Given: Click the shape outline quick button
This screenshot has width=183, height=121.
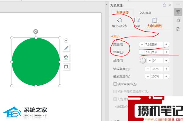Looking at the screenshot, I should point(66,67).
